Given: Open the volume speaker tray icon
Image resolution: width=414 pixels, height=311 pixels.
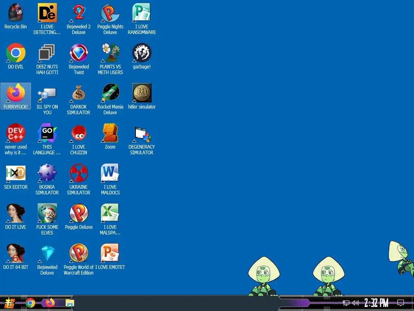Looking at the screenshot, I should (356, 303).
